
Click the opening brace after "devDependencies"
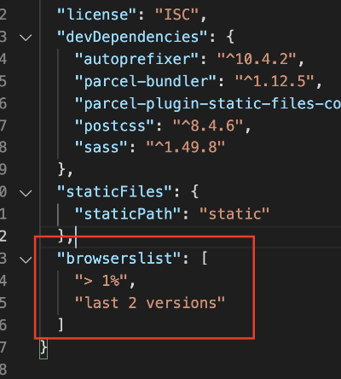coord(230,37)
